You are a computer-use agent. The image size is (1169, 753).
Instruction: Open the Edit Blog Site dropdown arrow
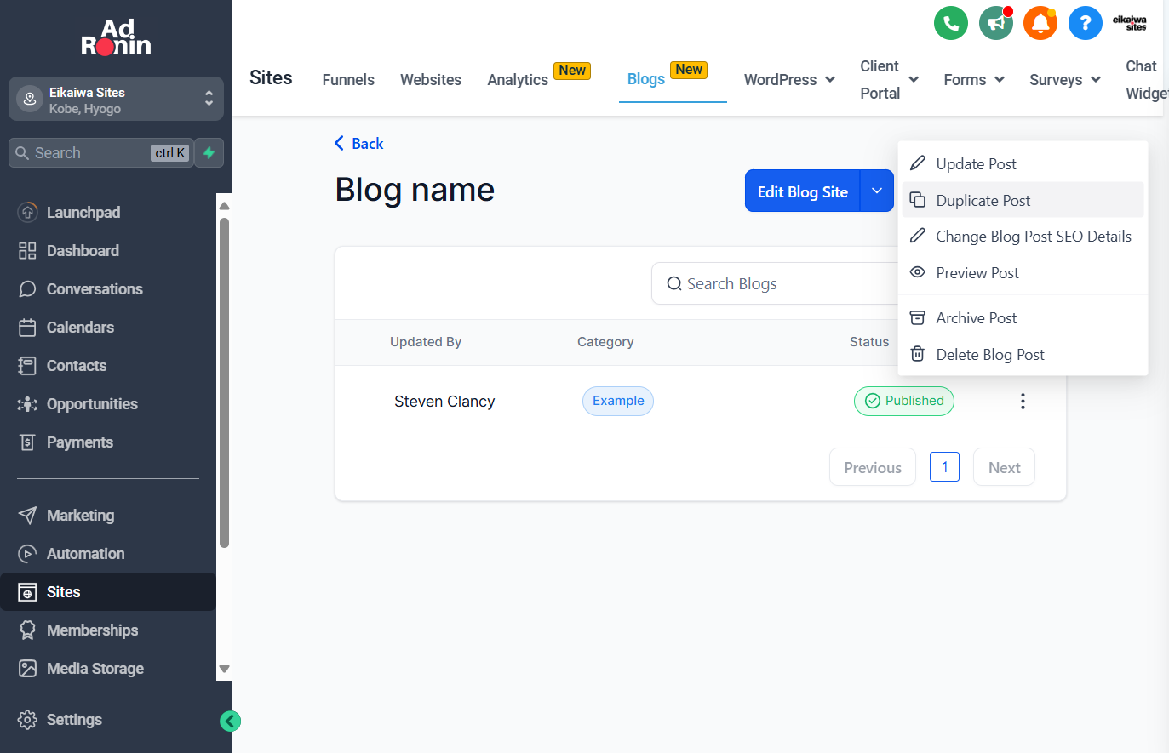(877, 191)
